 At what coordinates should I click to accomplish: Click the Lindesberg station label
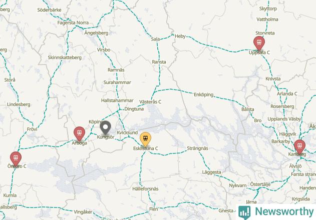(x=19, y=104)
